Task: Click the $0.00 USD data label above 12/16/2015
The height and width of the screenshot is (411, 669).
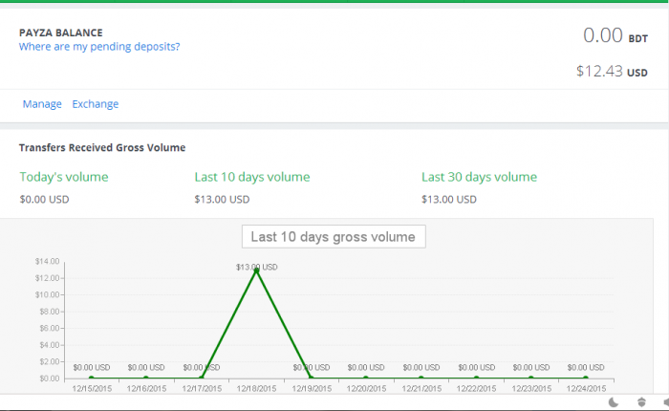Action: (146, 367)
